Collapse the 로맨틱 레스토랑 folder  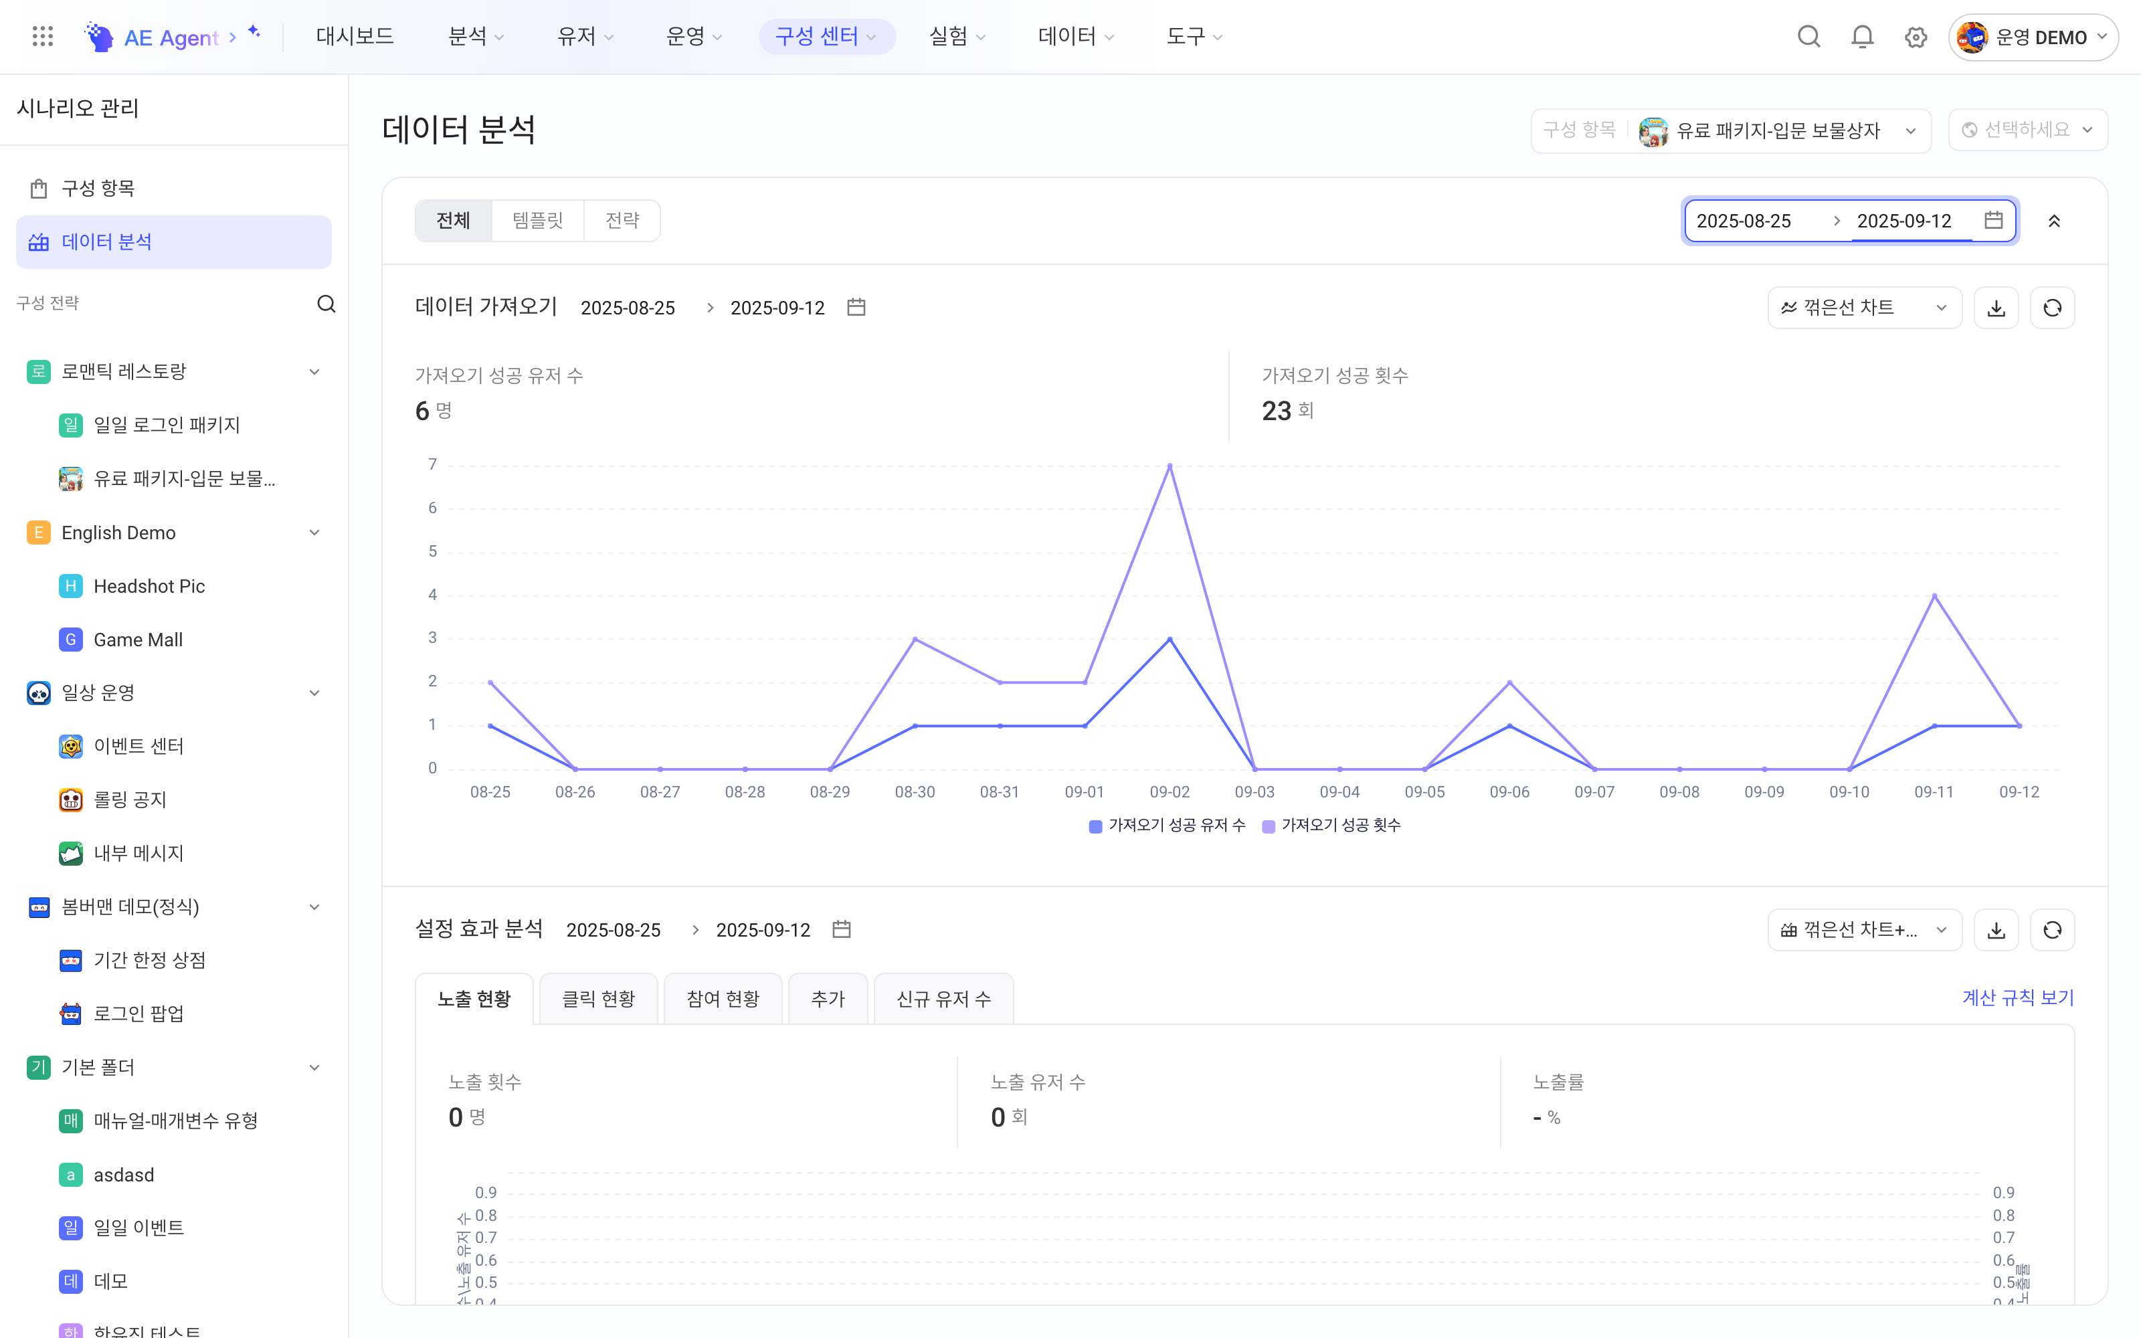(x=314, y=372)
